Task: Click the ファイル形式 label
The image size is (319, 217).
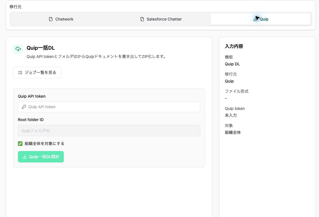Action: (x=237, y=91)
